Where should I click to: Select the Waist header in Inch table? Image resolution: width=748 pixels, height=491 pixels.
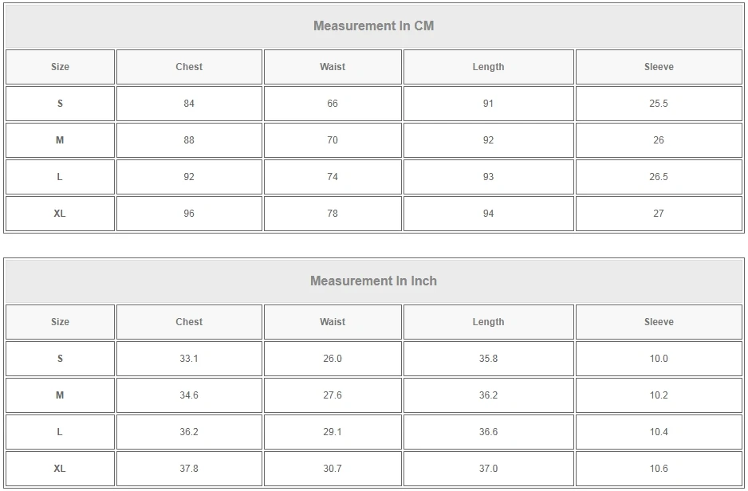click(x=333, y=322)
